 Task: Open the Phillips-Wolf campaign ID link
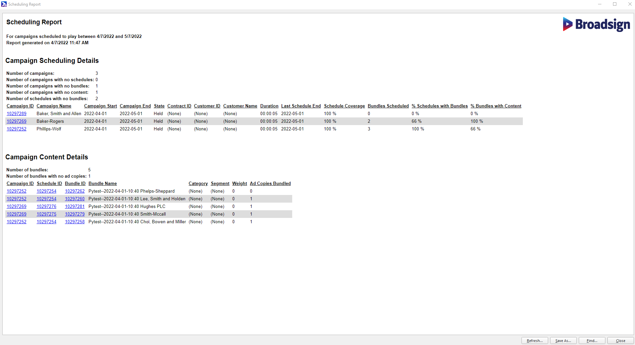pyautogui.click(x=17, y=129)
